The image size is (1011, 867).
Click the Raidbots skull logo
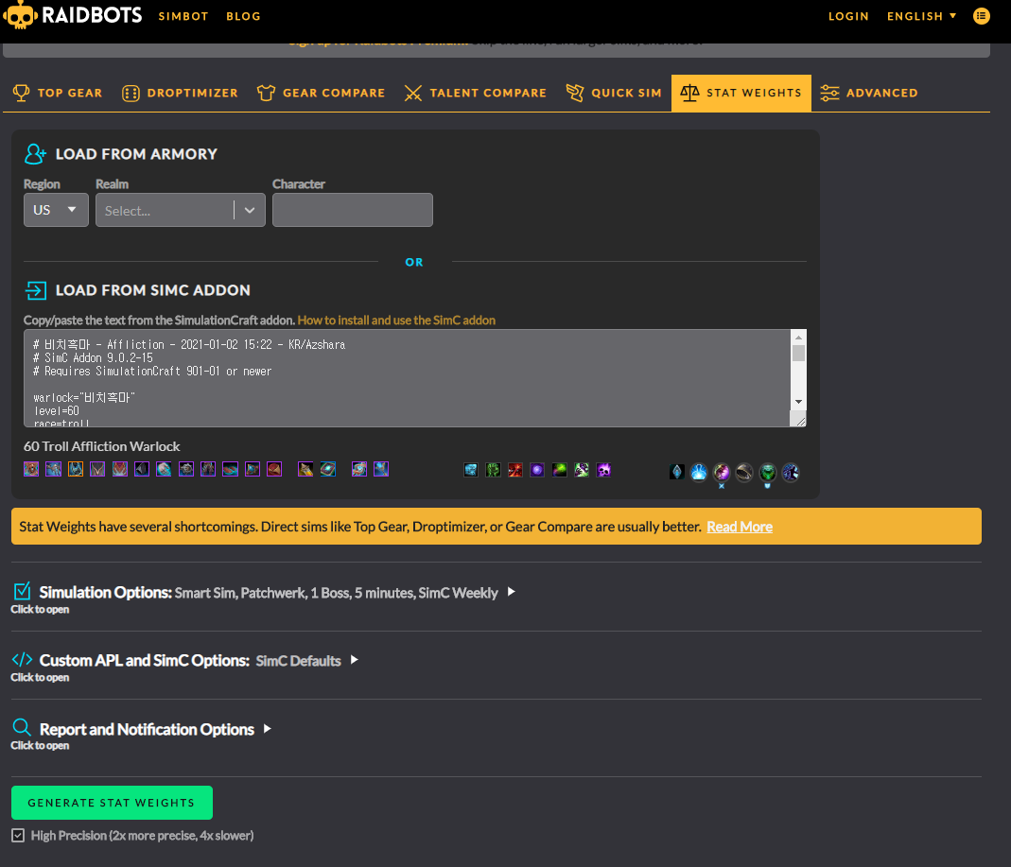[x=20, y=15]
